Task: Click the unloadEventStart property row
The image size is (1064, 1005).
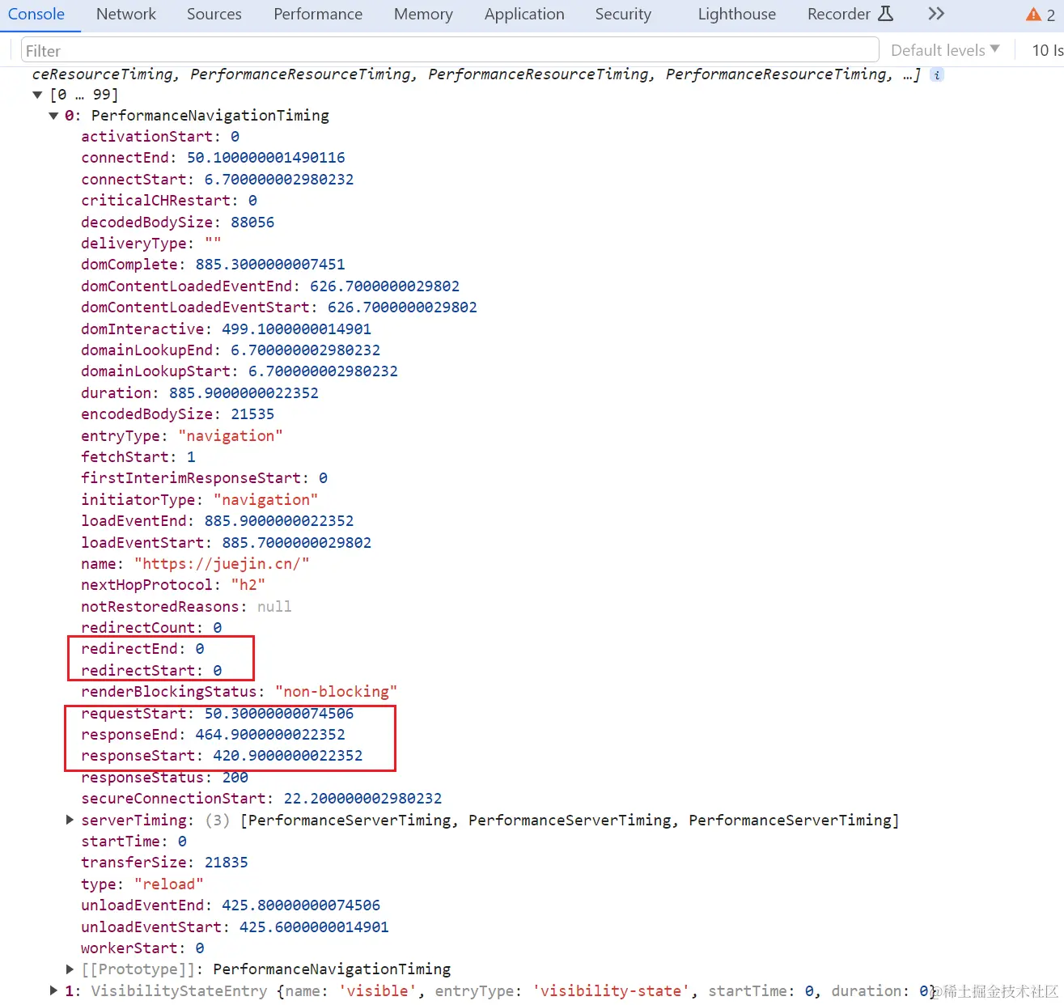Action: [235, 927]
